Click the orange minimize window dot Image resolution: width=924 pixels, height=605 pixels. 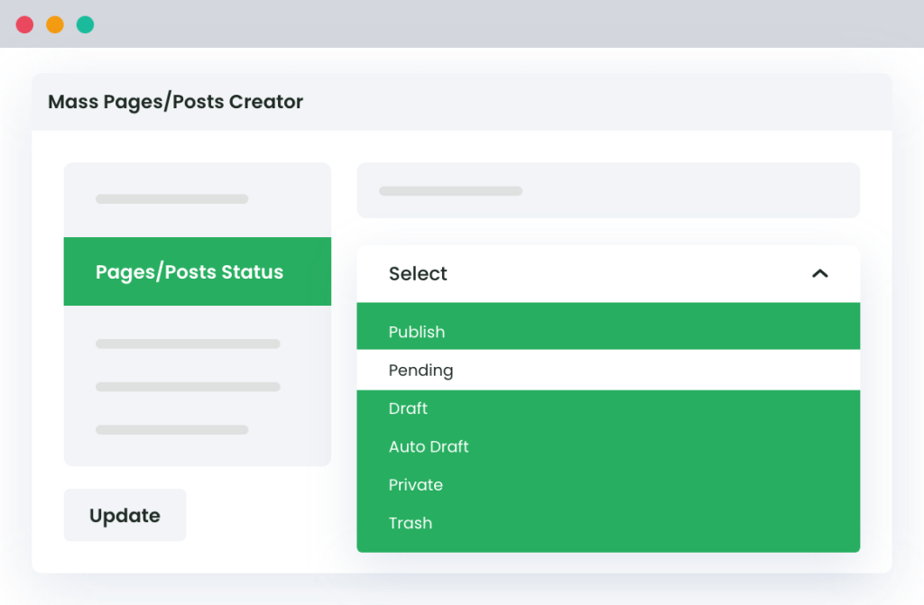tap(55, 24)
